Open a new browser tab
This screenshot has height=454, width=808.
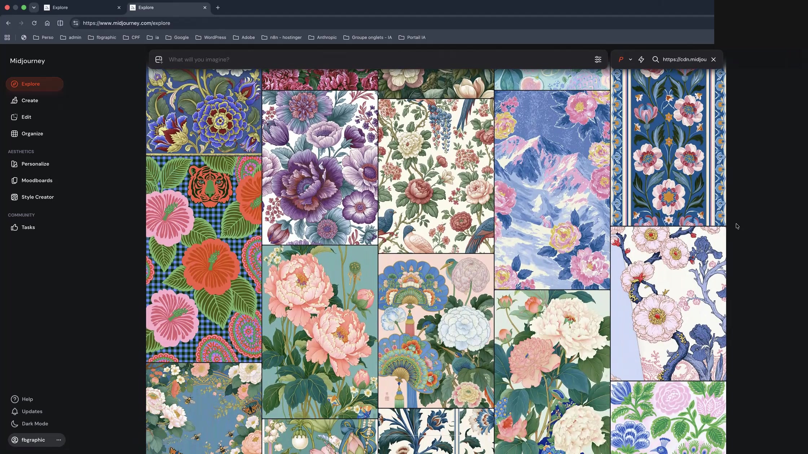(218, 8)
